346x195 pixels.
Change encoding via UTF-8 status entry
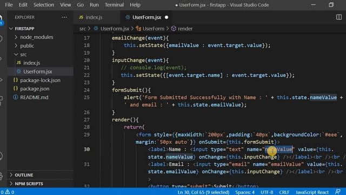click(x=267, y=192)
